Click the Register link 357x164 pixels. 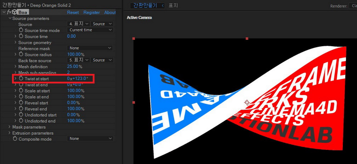[92, 12]
